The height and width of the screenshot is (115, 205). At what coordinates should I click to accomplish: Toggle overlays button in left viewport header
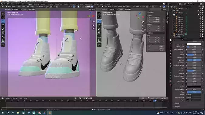pyautogui.click(x=79, y=7)
